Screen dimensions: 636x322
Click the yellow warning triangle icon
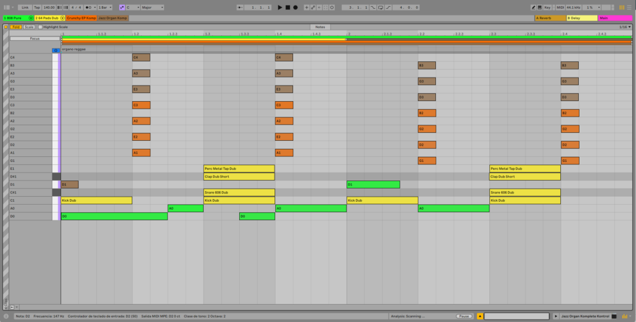click(480, 316)
